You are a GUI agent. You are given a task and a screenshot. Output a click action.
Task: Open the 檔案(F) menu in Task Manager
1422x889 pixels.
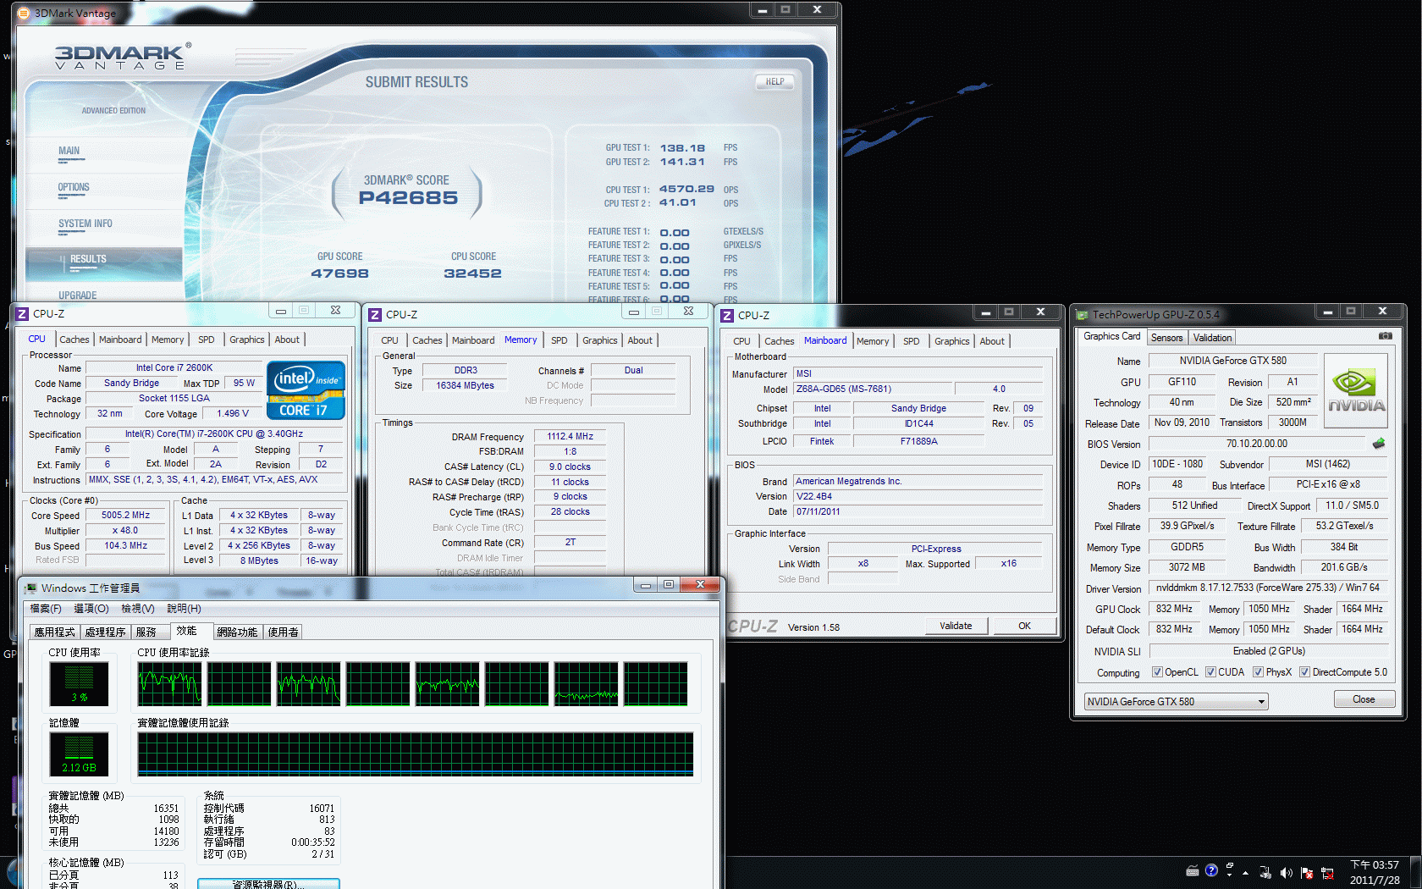pos(46,609)
